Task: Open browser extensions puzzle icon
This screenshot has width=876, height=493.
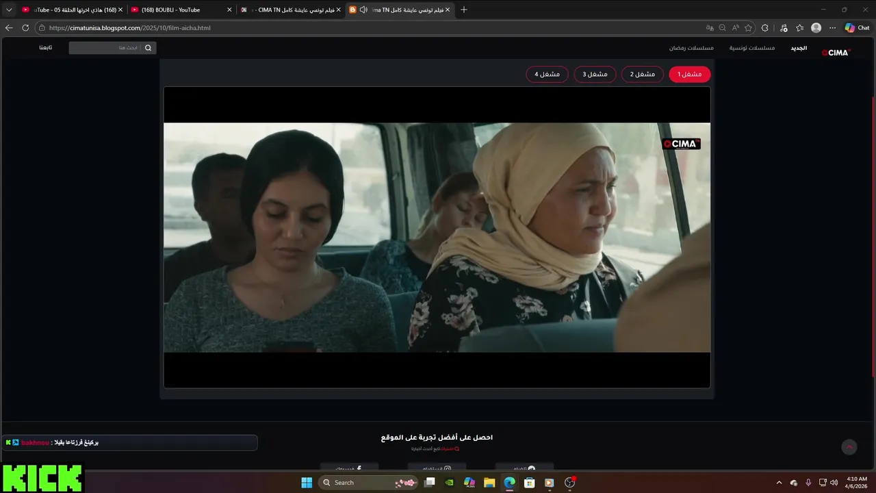Action: (764, 28)
